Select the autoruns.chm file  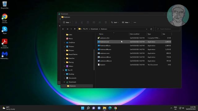click(x=134, y=38)
